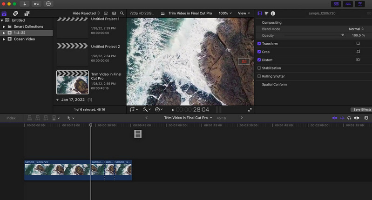Open enhancements magic wand dropdown
Screen dimensions: 372x200
tap(147, 109)
